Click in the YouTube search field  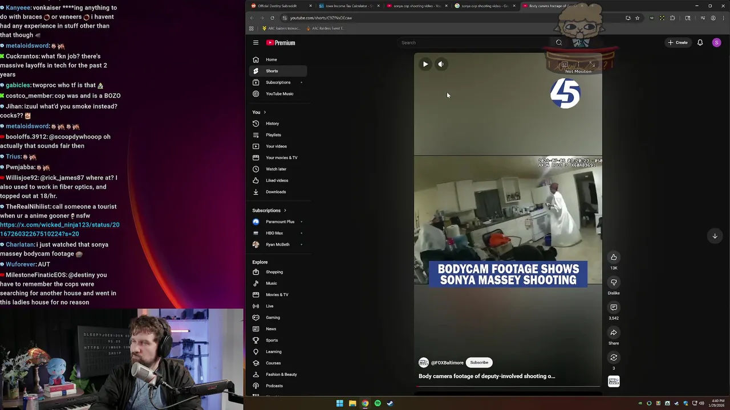(473, 43)
